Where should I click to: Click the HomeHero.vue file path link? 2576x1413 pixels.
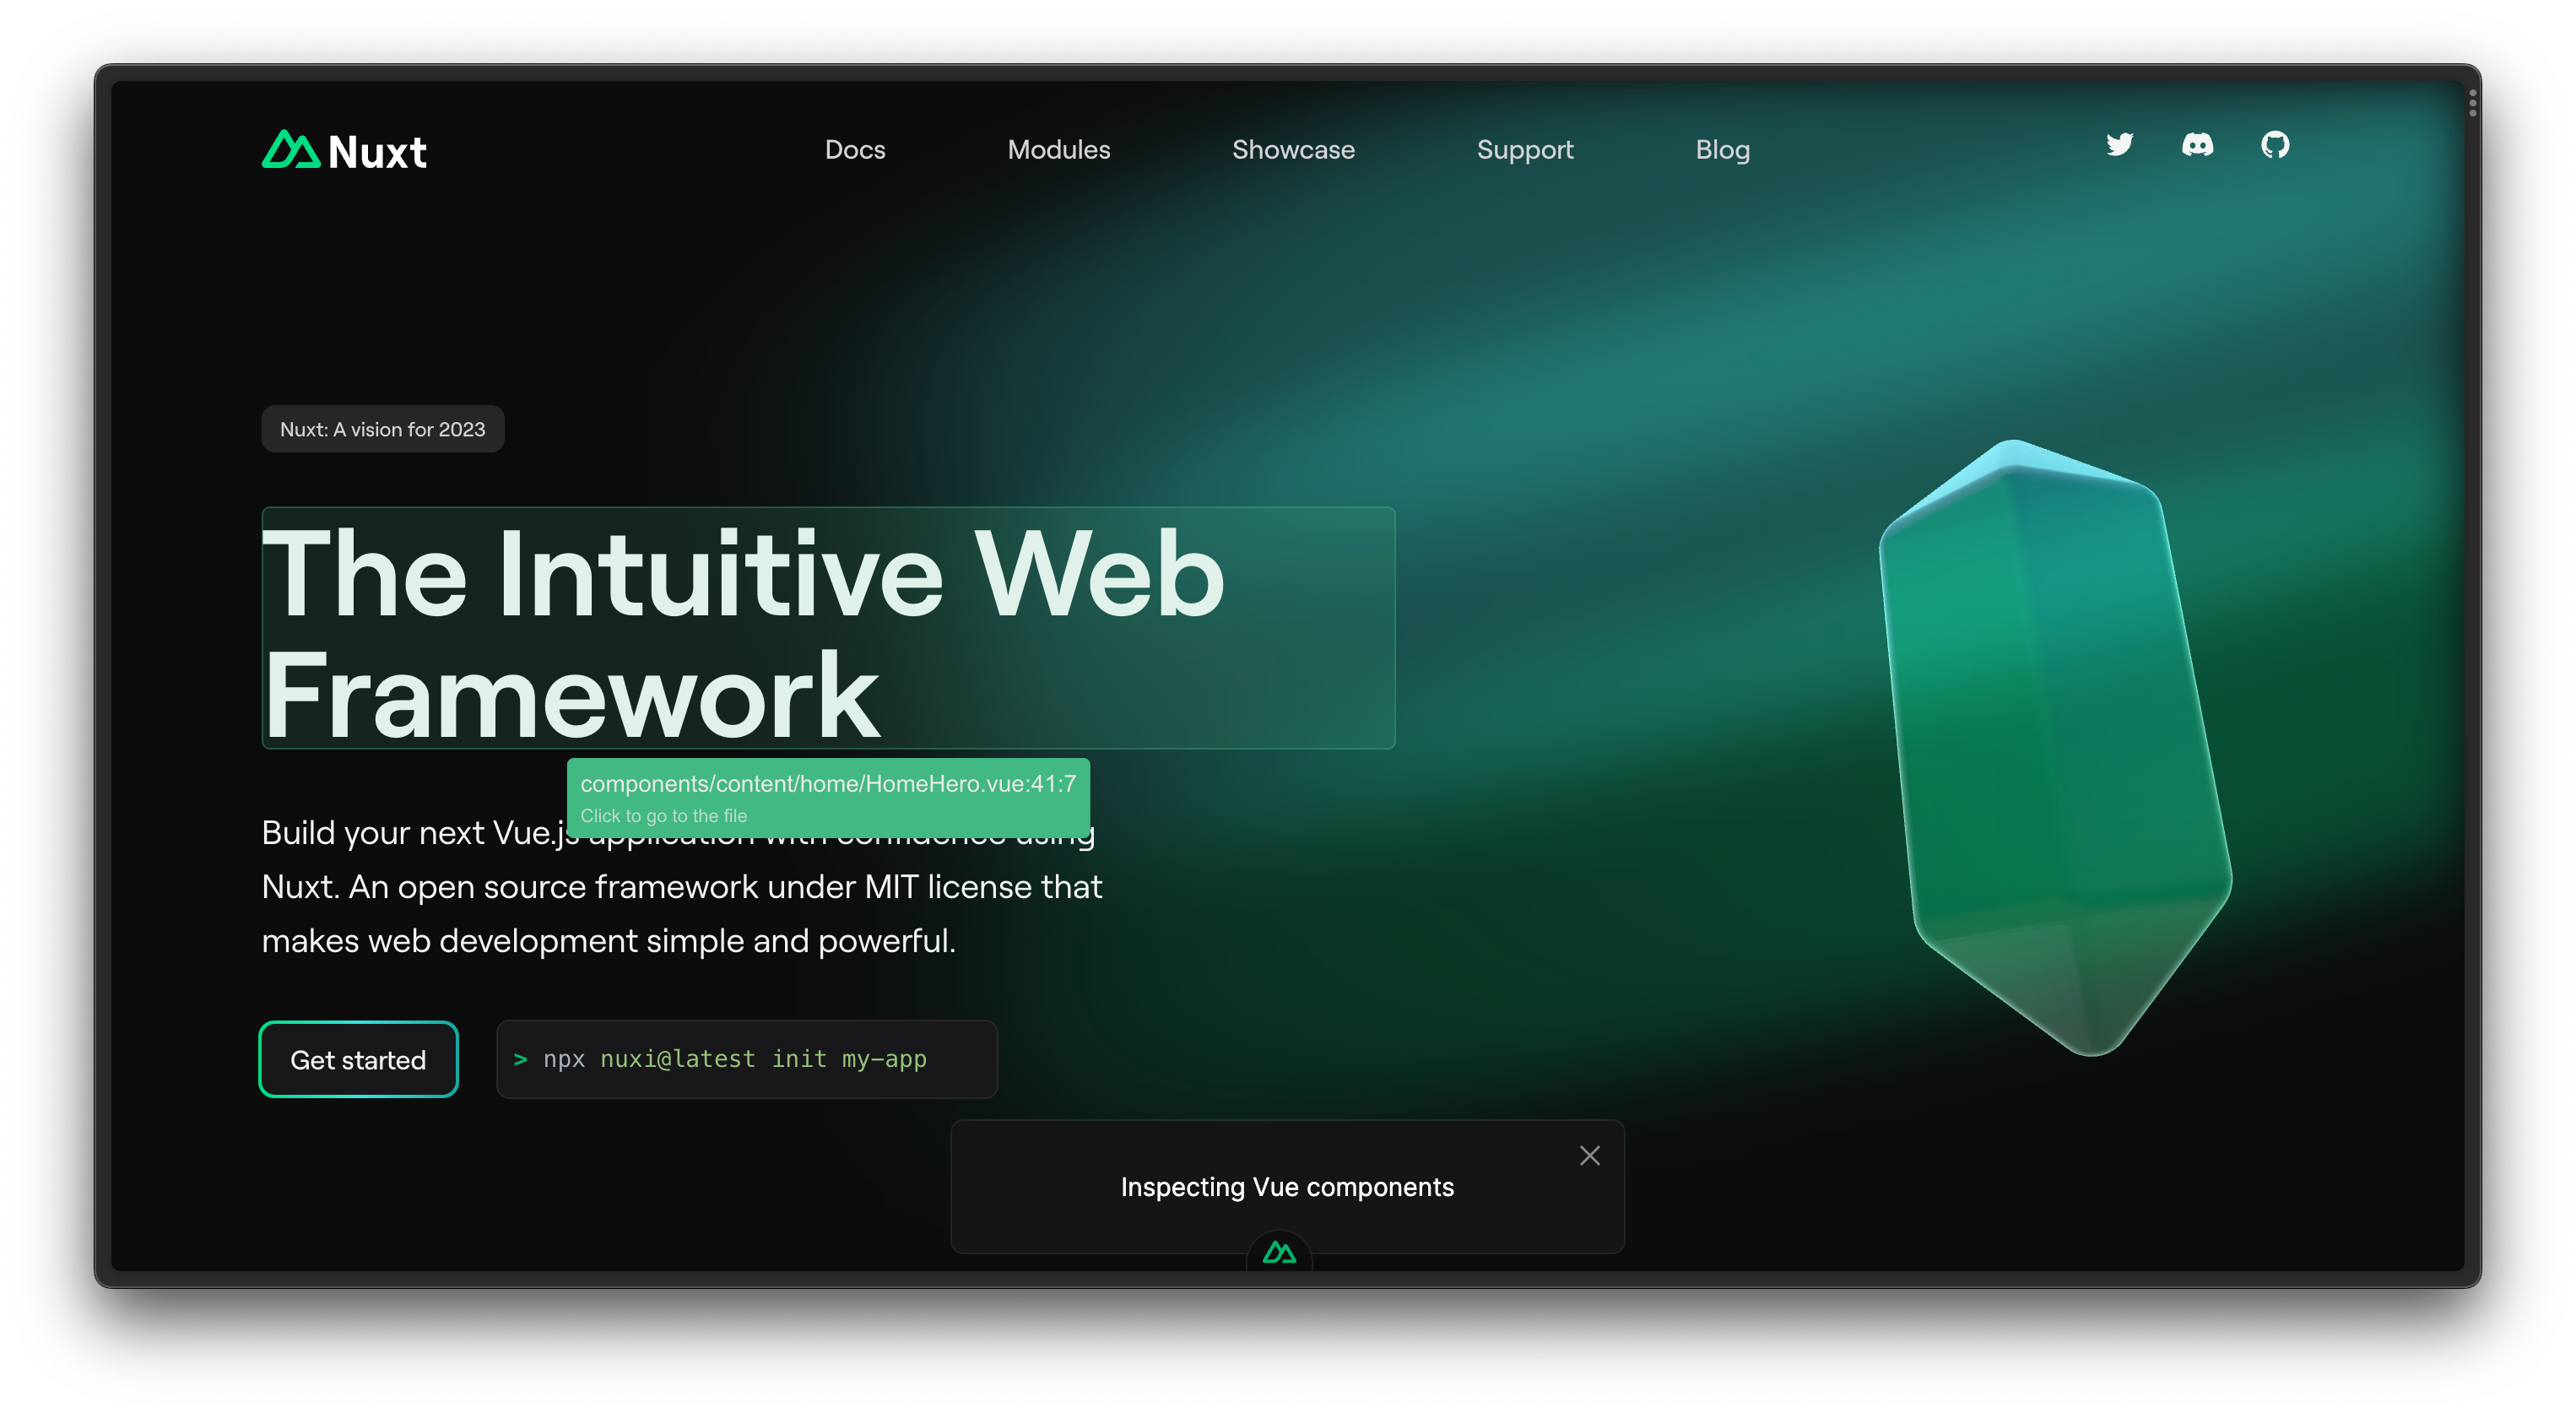point(828,783)
